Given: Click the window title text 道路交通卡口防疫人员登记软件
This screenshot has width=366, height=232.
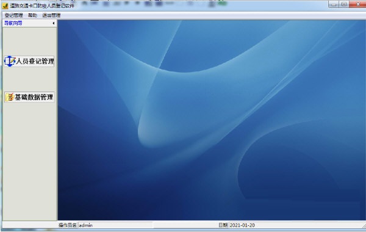Looking at the screenshot, I should tap(42, 6).
